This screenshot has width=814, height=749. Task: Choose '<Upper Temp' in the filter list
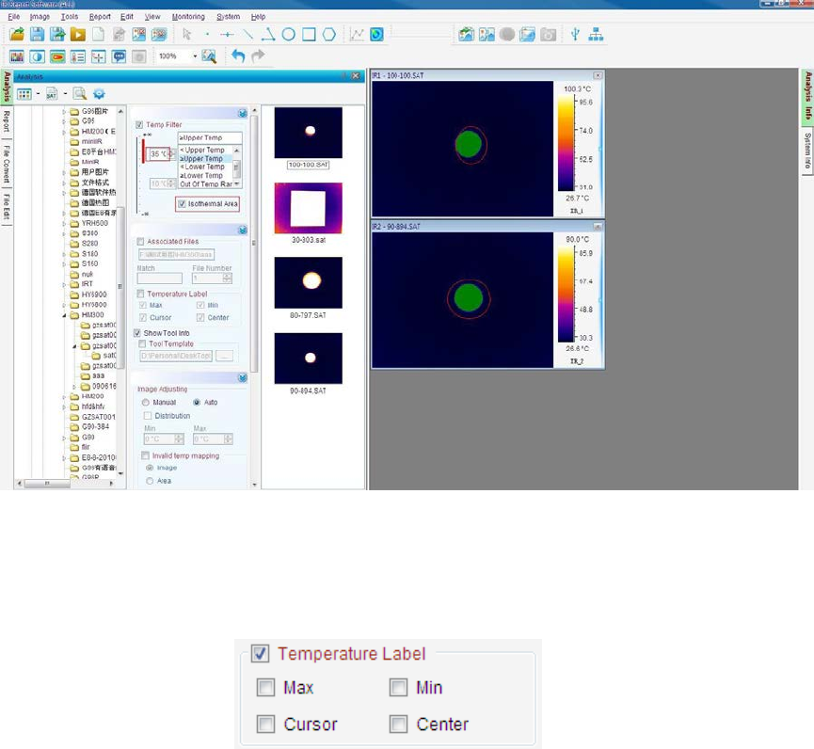(202, 150)
